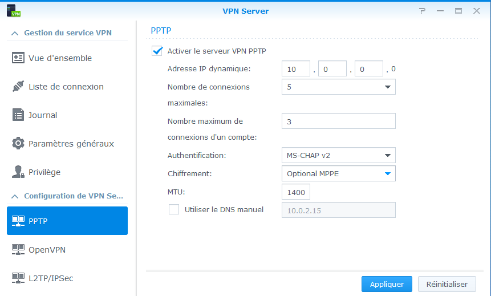Collapse Configuration de VPN Server section
The height and width of the screenshot is (296, 491).
click(x=15, y=196)
